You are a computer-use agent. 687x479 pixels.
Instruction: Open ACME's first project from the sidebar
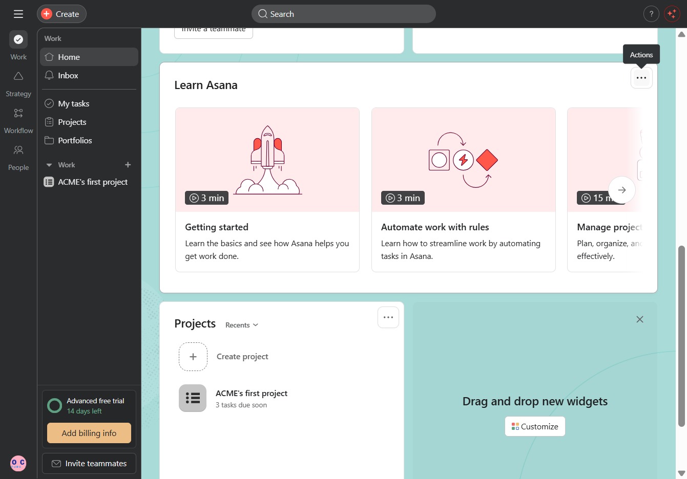pos(89,182)
